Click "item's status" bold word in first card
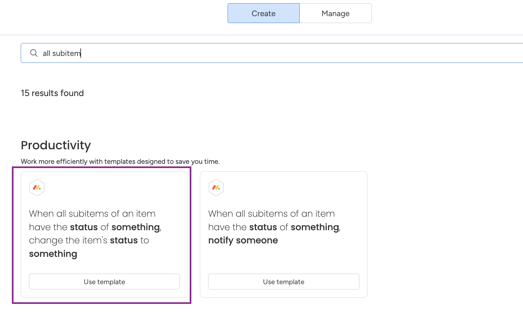The image size is (523, 321). tap(124, 240)
